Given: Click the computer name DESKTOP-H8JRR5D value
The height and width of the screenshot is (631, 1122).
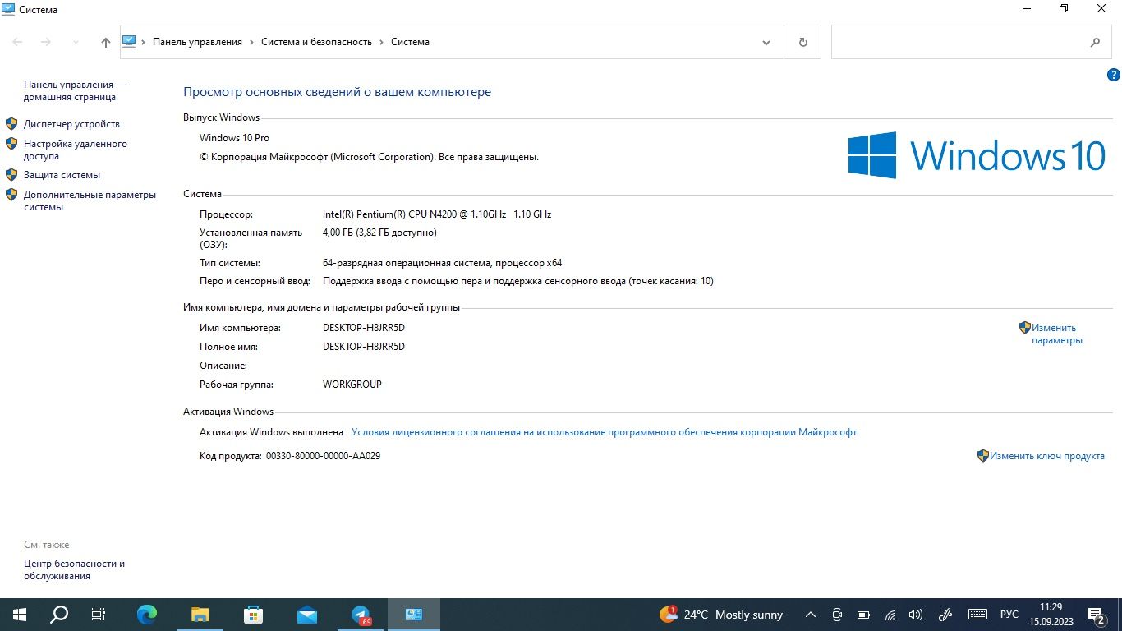Looking at the screenshot, I should (364, 328).
